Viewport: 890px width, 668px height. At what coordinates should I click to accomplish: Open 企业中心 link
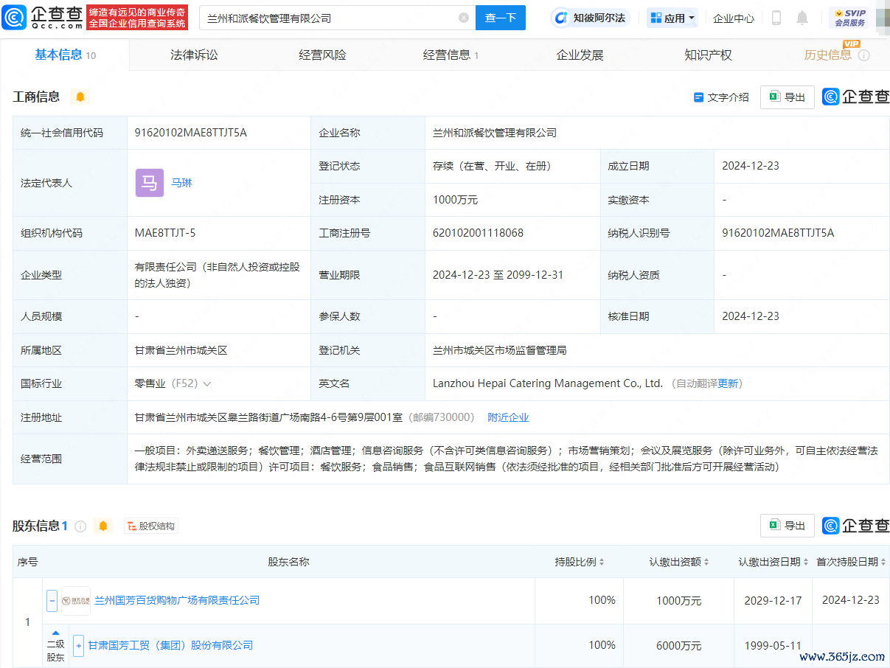[x=734, y=18]
